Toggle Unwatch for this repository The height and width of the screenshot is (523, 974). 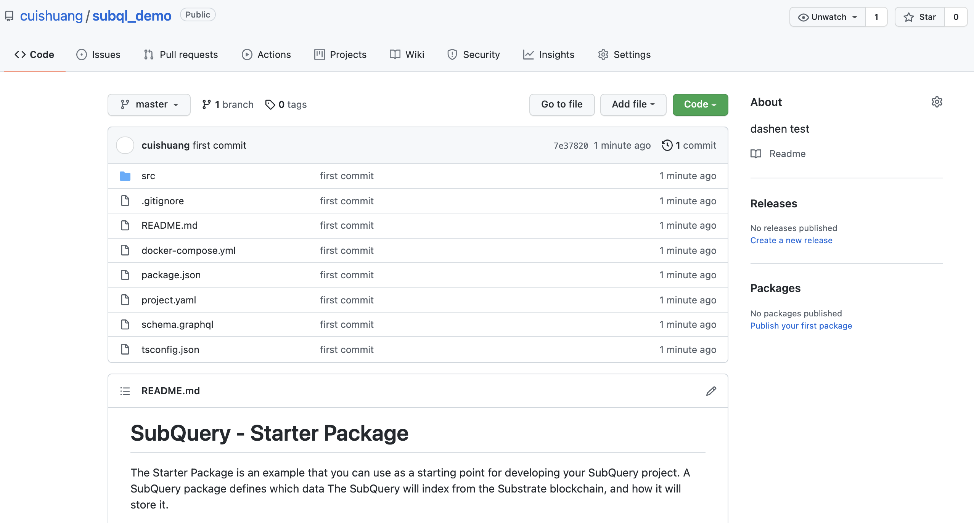pos(827,17)
